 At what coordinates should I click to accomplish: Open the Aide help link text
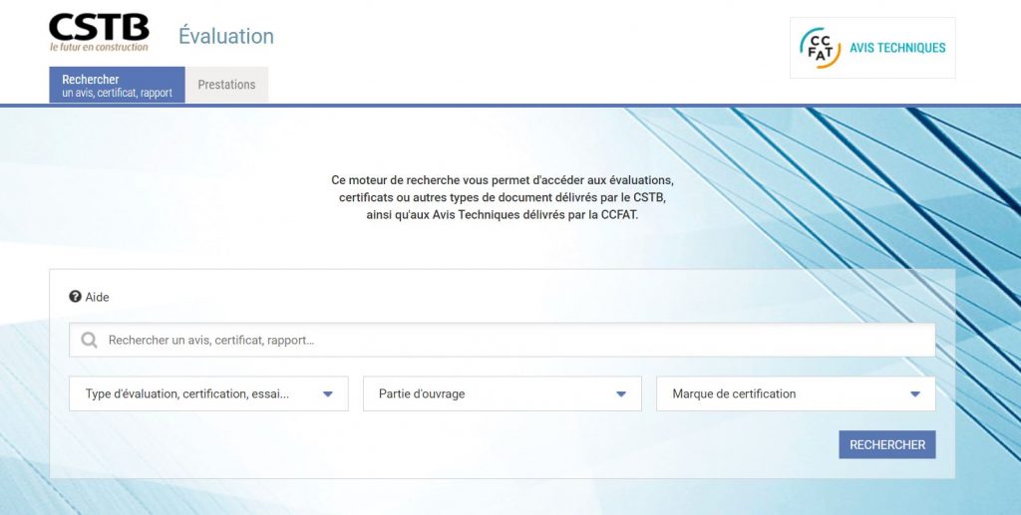coord(98,297)
